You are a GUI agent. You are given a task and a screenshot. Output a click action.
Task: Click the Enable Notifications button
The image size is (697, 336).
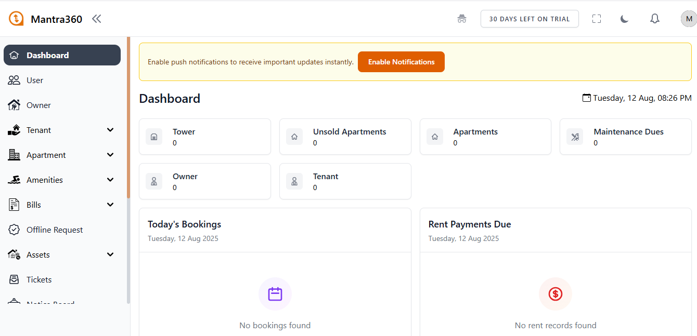[401, 61]
